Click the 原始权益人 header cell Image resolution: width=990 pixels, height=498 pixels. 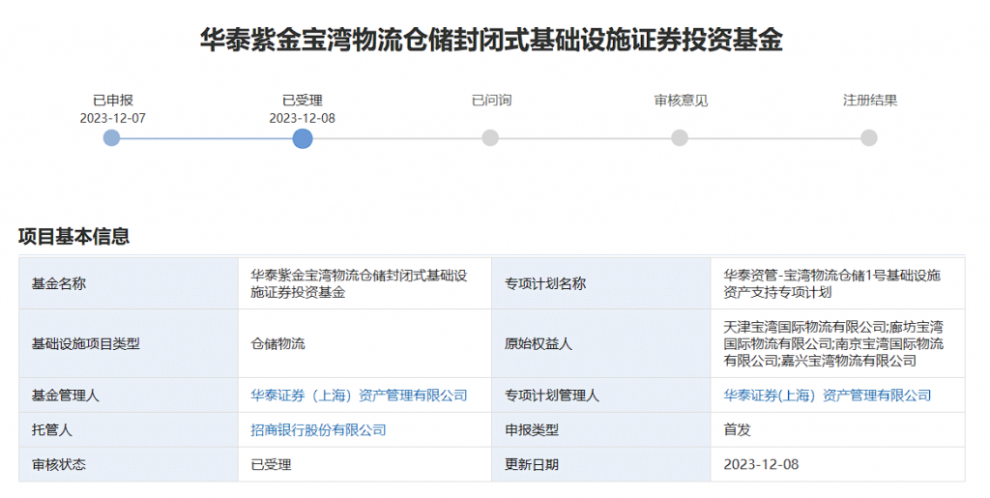click(601, 343)
